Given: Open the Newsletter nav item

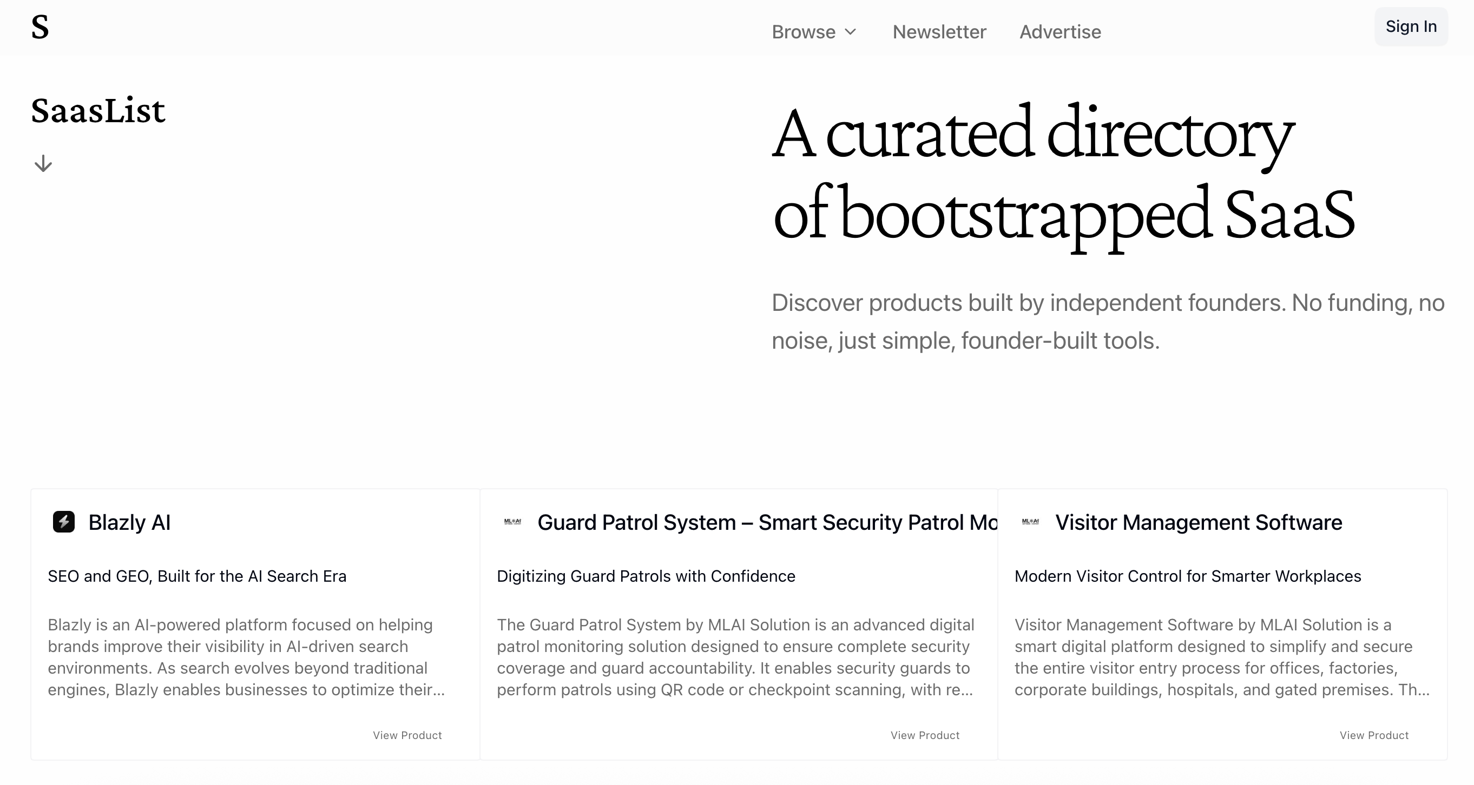Looking at the screenshot, I should click(x=939, y=32).
